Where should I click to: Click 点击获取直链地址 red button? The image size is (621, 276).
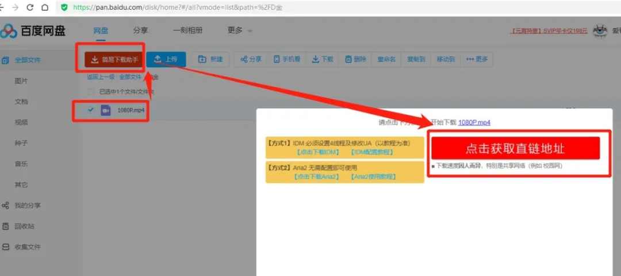[x=515, y=148]
